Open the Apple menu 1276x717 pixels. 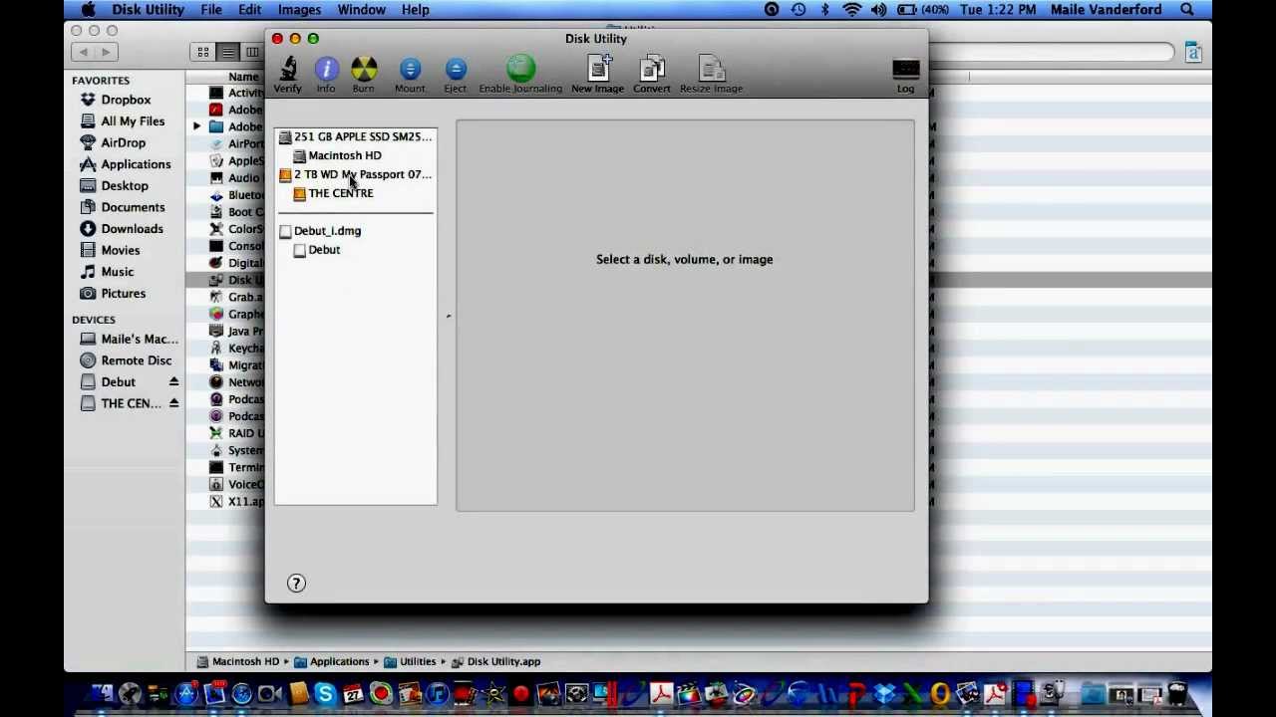pos(89,10)
